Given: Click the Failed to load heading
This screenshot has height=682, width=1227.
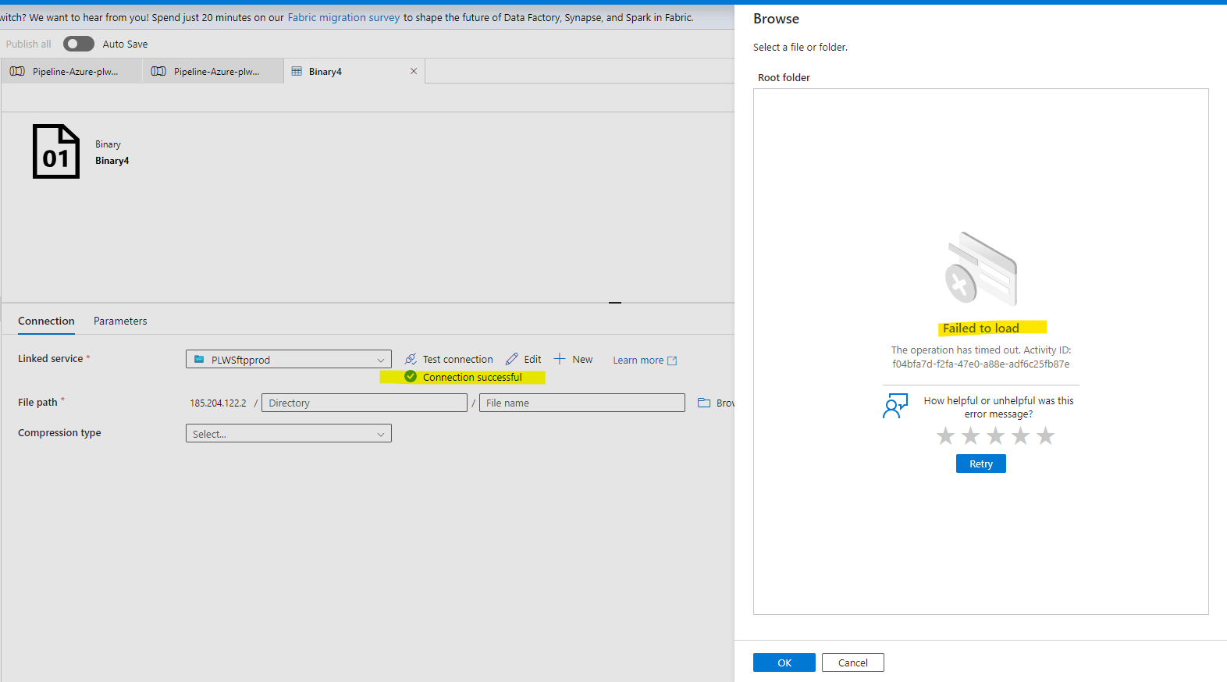Looking at the screenshot, I should pos(981,329).
